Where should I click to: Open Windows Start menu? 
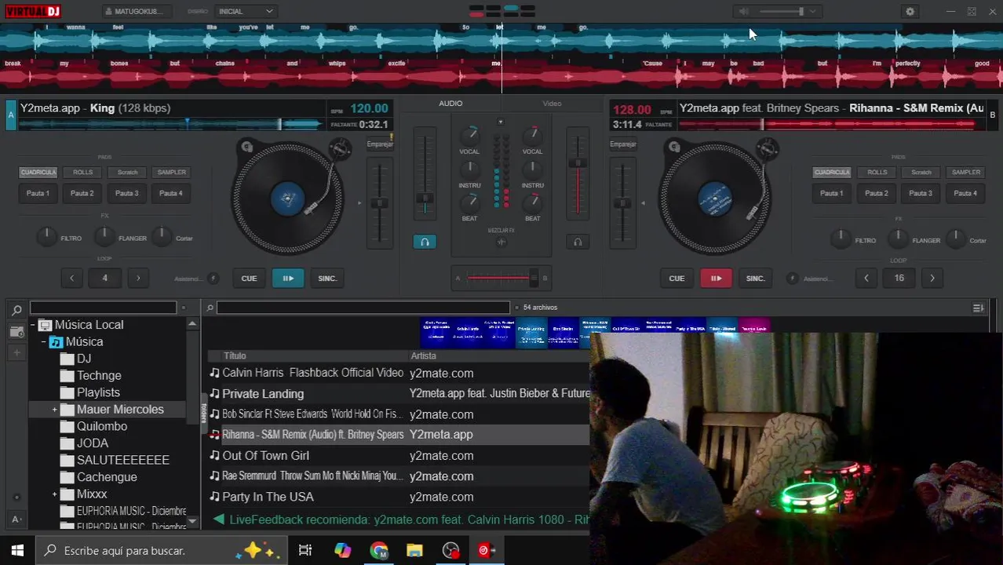pos(16,550)
